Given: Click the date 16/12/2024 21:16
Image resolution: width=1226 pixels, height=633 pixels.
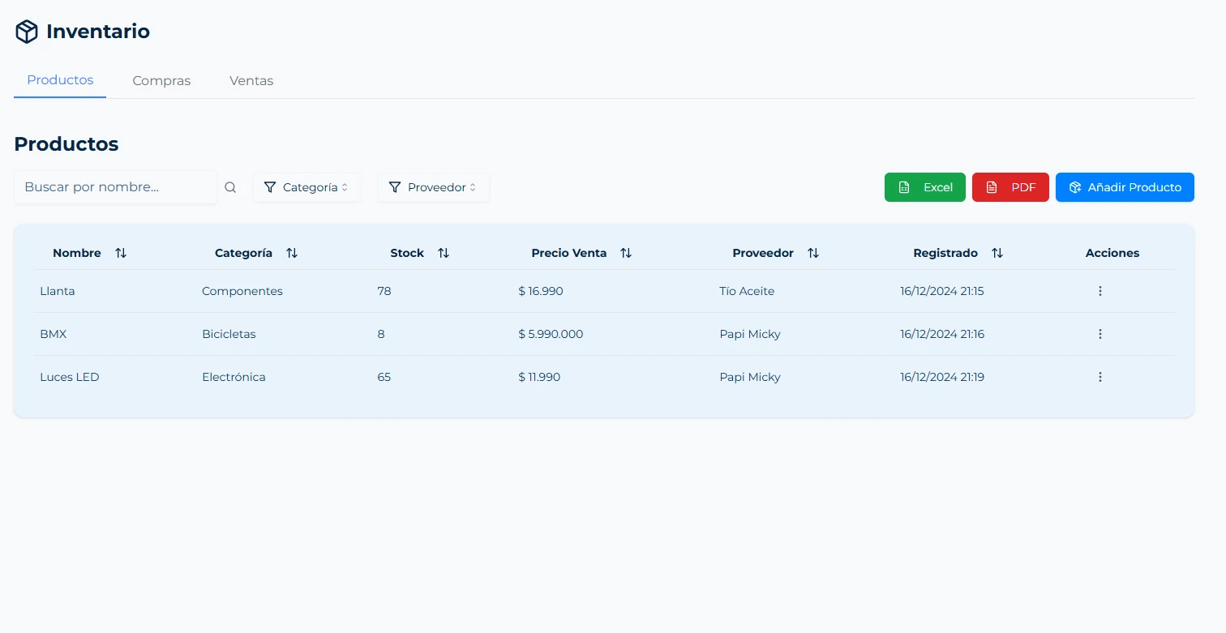Looking at the screenshot, I should click(942, 334).
